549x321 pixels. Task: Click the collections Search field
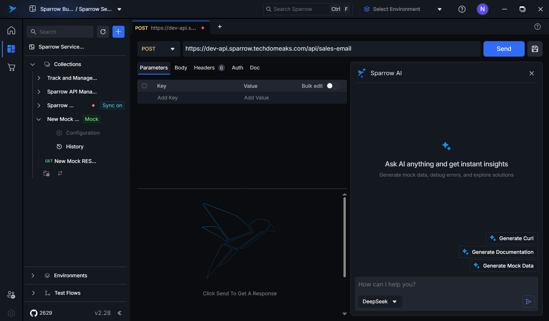click(x=60, y=32)
